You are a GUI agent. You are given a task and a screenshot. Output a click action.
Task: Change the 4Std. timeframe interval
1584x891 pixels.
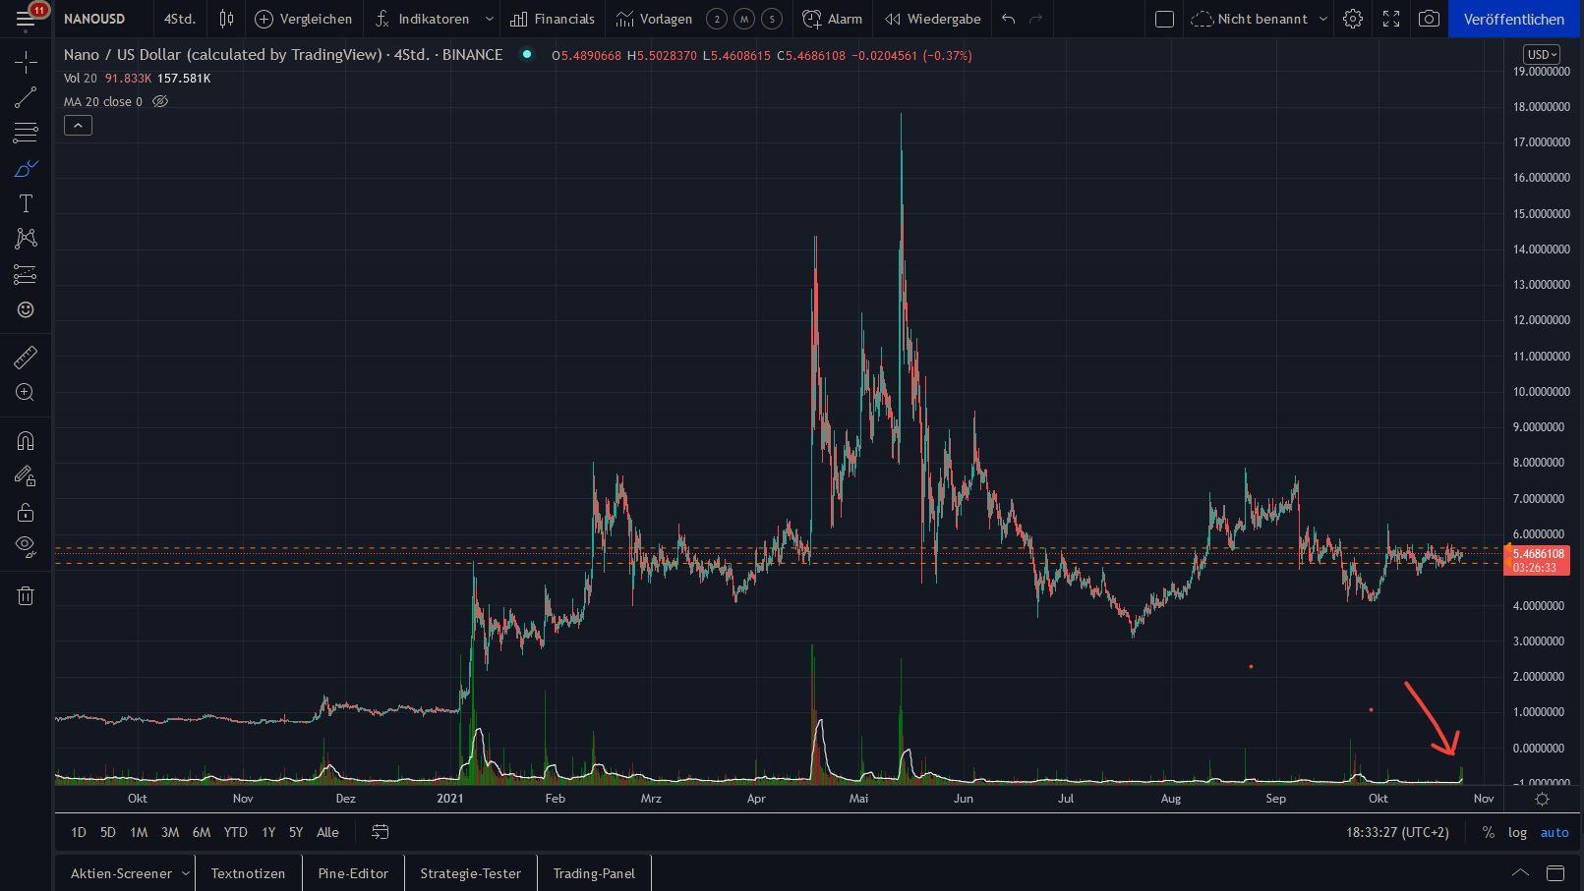point(179,19)
